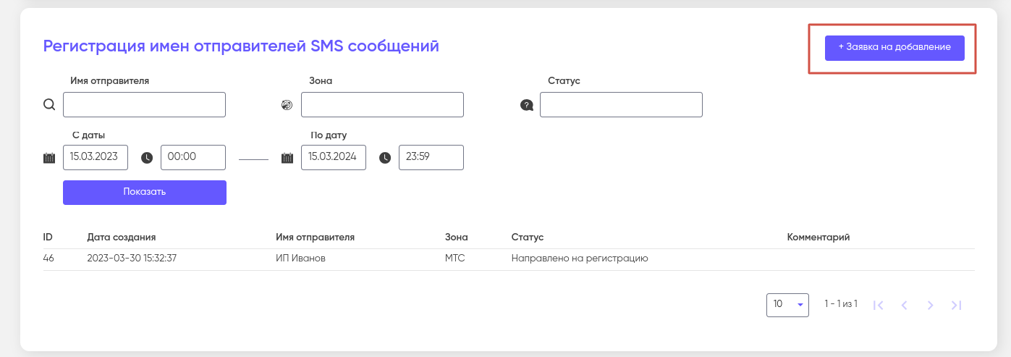Click the end time field 23:59
Image resolution: width=1011 pixels, height=357 pixels.
431,158
